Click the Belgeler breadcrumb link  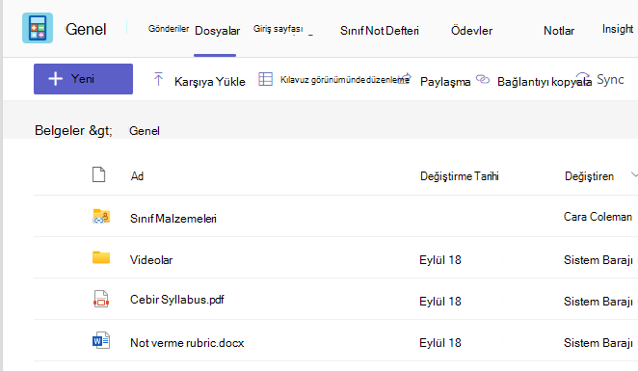(x=60, y=131)
